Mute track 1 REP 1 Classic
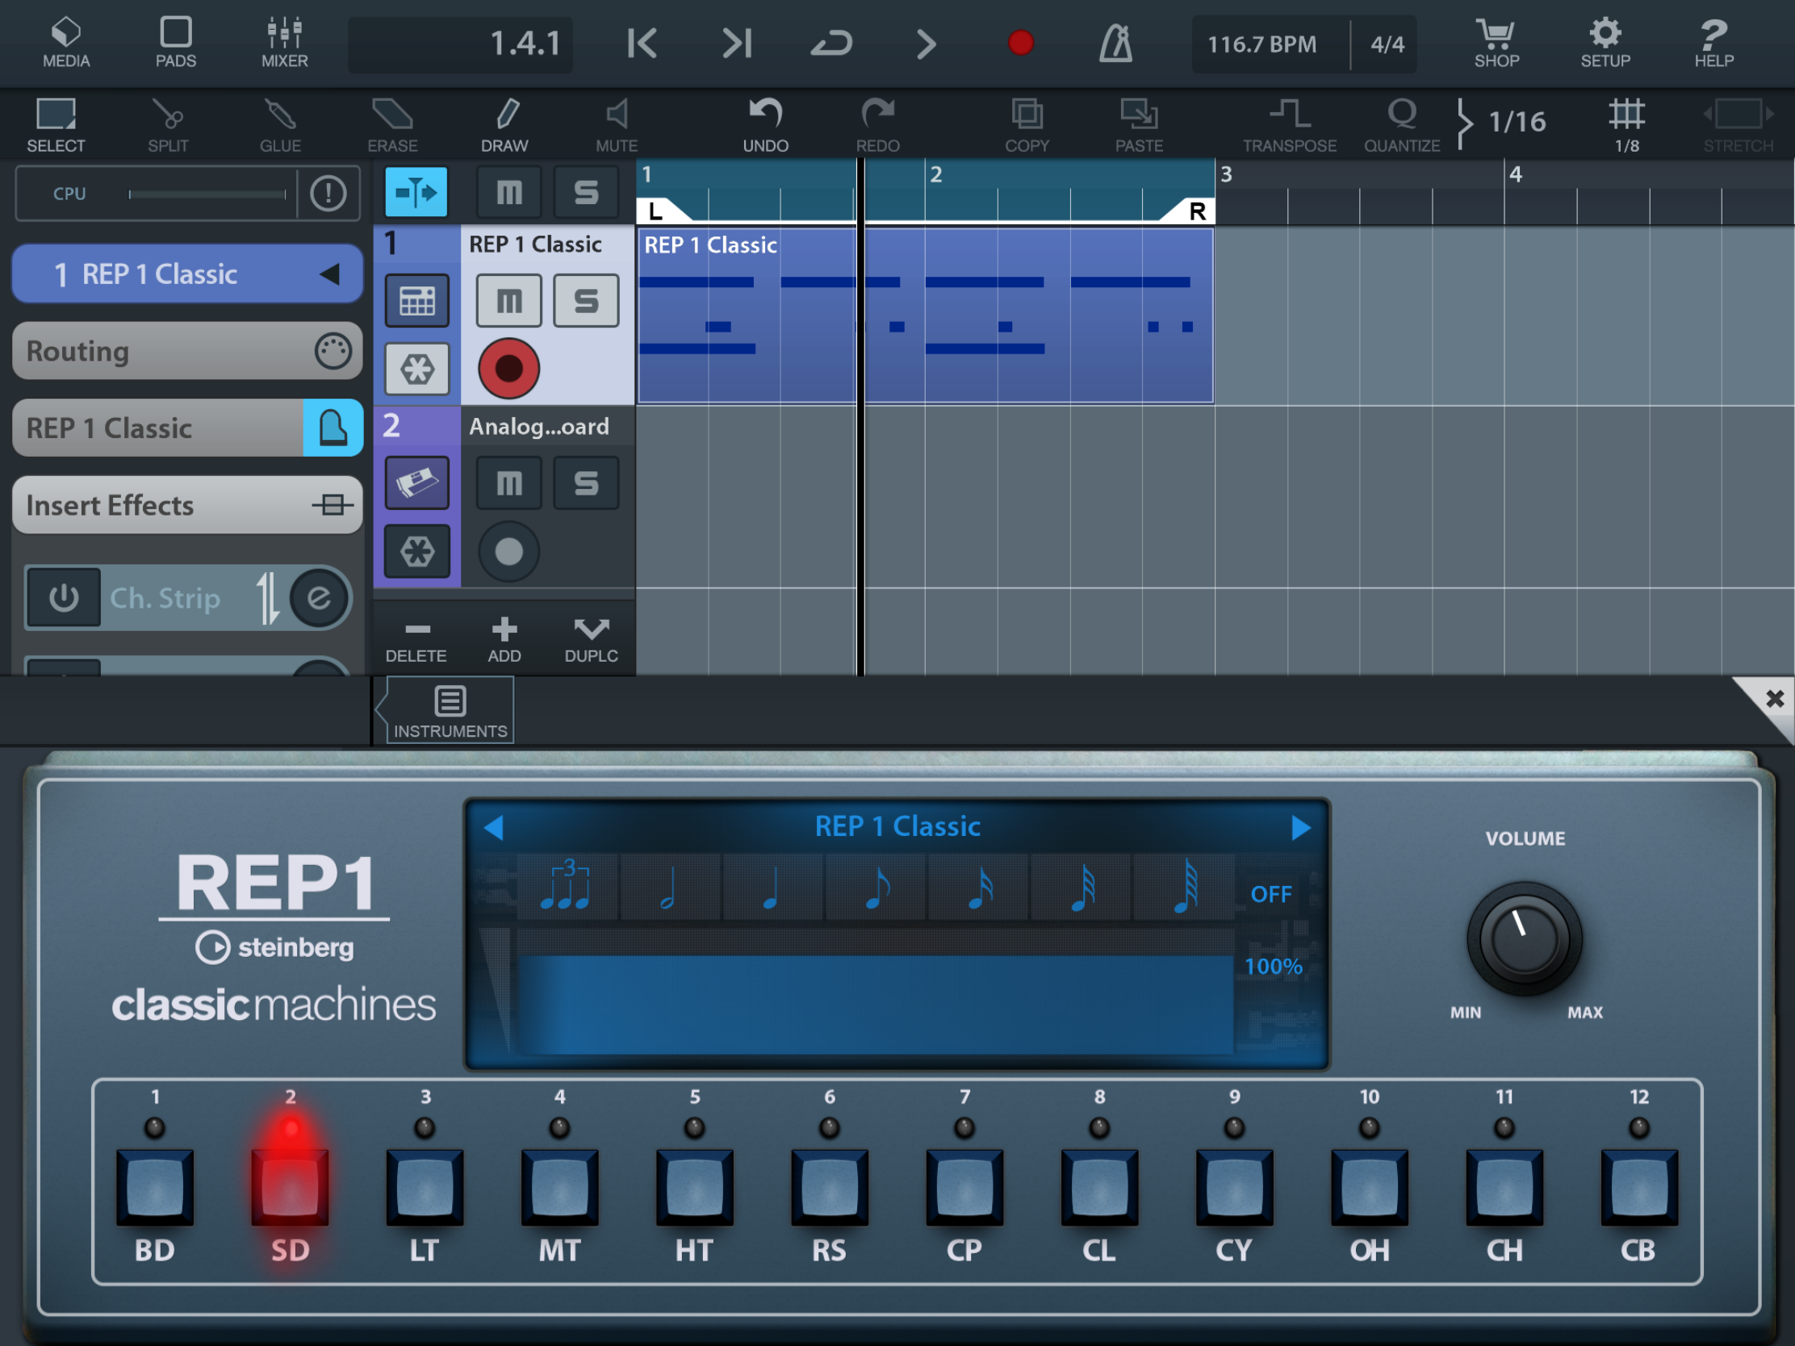1795x1346 pixels. click(508, 301)
